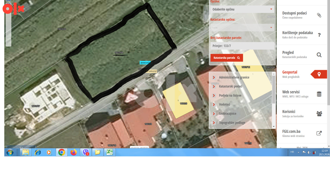Click the users icon beside Korisnici

pos(319,114)
